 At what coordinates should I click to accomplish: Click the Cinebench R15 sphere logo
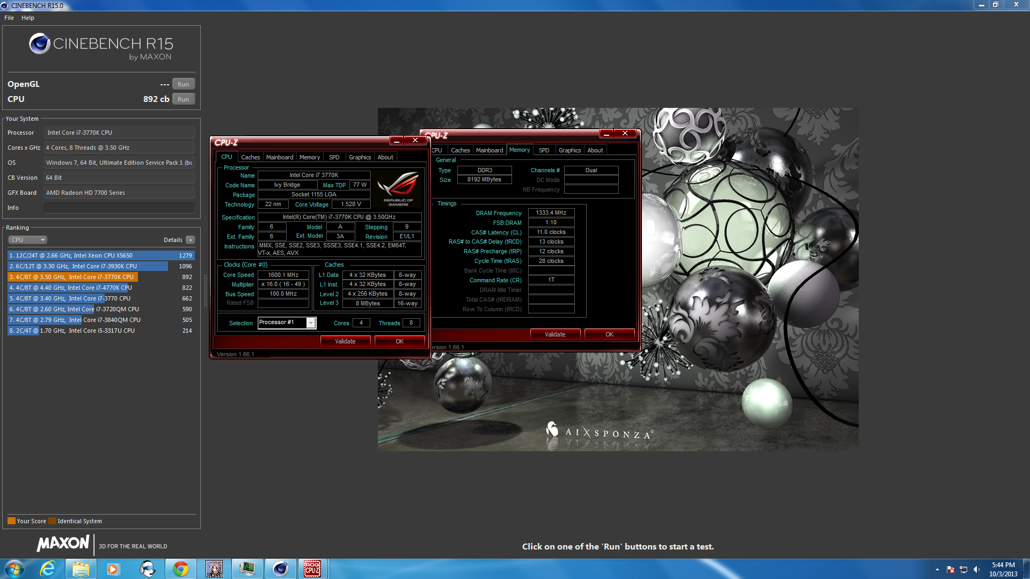(x=39, y=43)
